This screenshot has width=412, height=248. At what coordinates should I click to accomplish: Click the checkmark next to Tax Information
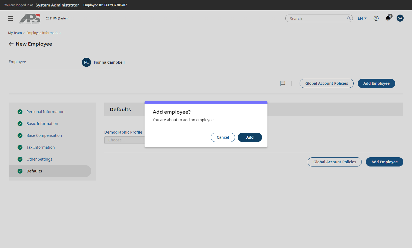(x=20, y=147)
